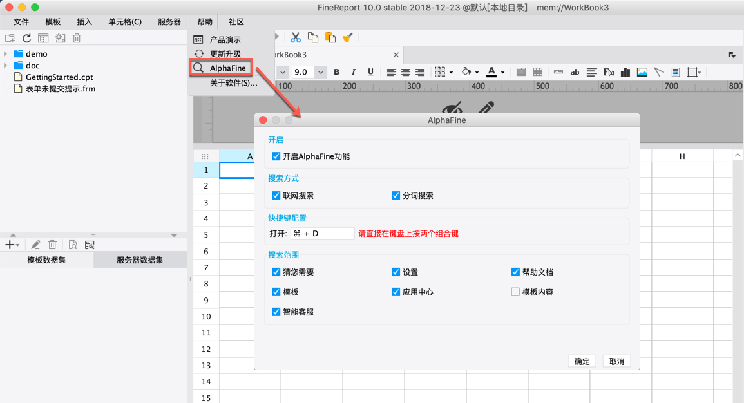The height and width of the screenshot is (403, 744).
Task: Open the 模板 menu
Action: (53, 22)
